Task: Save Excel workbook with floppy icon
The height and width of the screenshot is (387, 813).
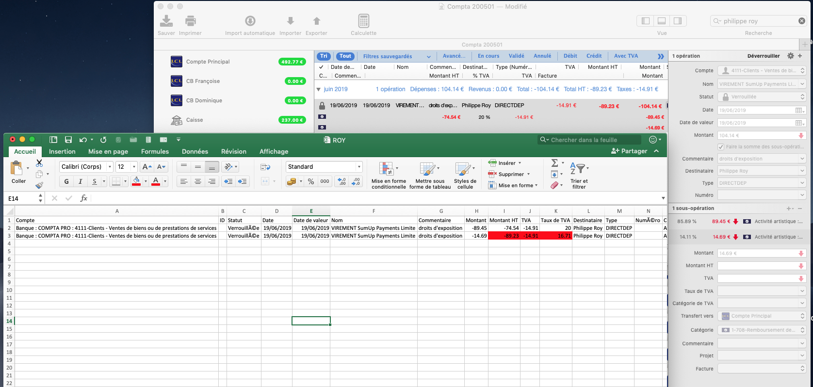Action: click(68, 140)
